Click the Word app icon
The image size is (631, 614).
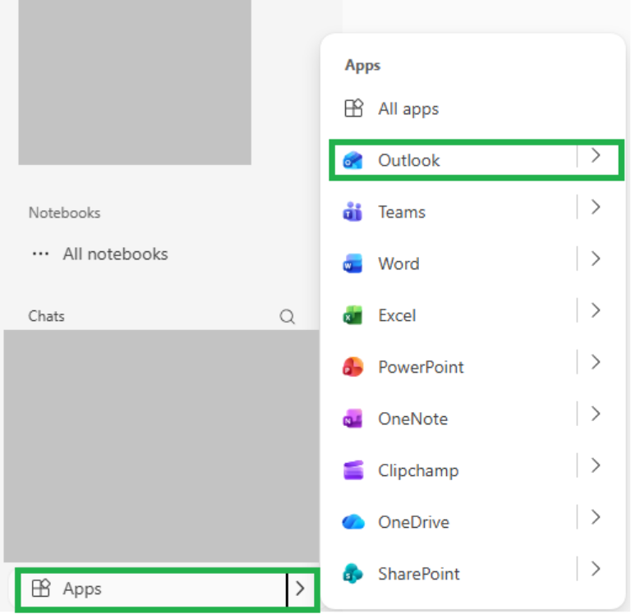(353, 263)
